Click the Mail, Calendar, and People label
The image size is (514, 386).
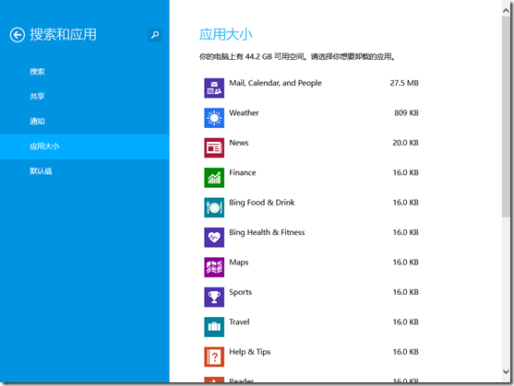point(275,83)
